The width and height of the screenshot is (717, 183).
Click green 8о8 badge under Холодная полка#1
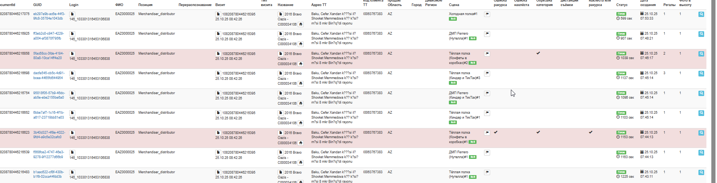click(x=453, y=19)
